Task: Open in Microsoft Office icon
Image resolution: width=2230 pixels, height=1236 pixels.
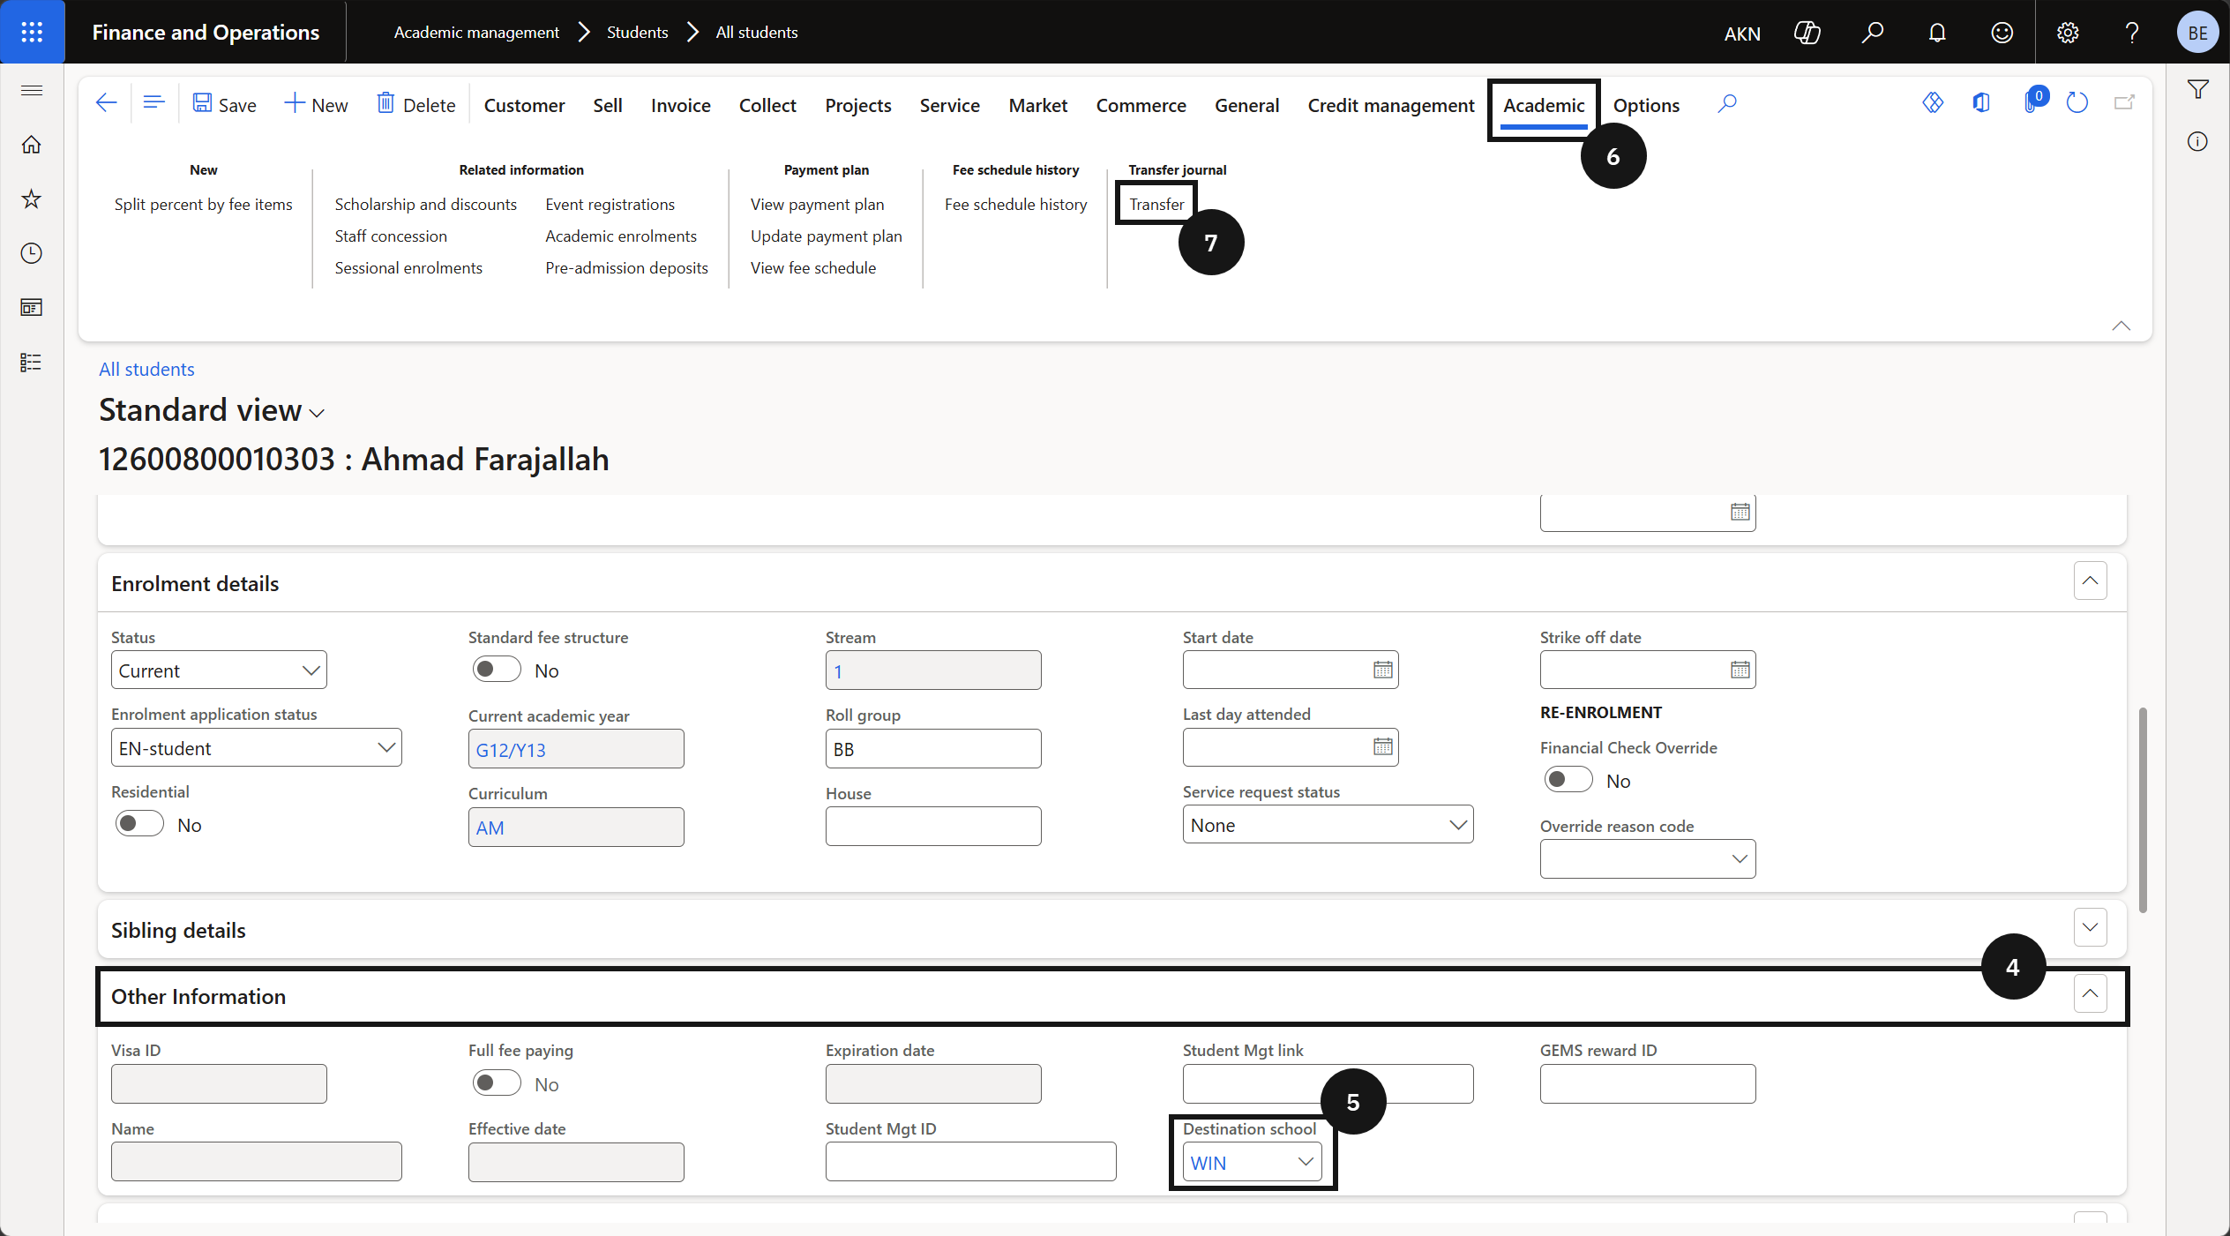Action: pos(1981,103)
